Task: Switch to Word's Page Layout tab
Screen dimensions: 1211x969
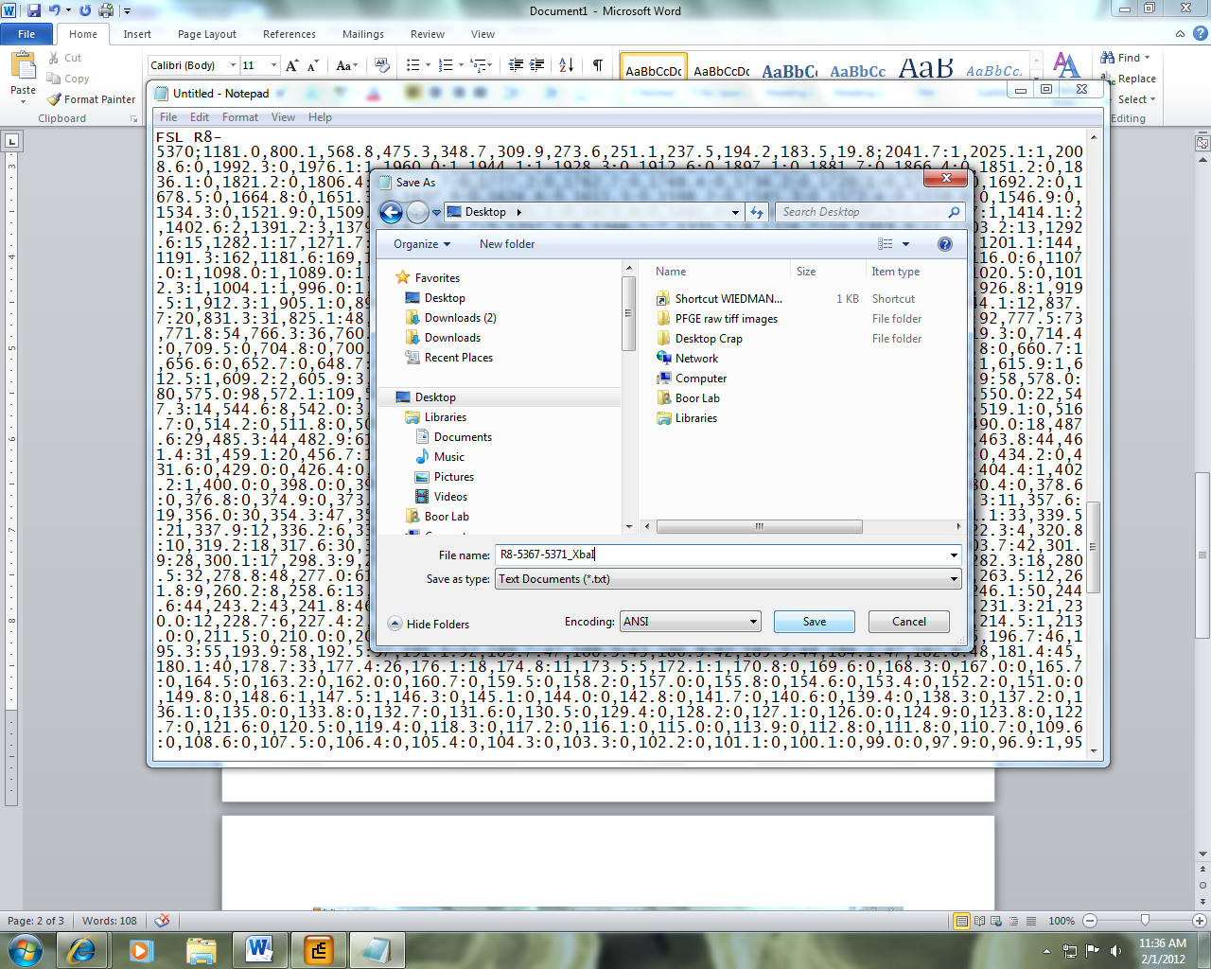Action: (x=207, y=34)
